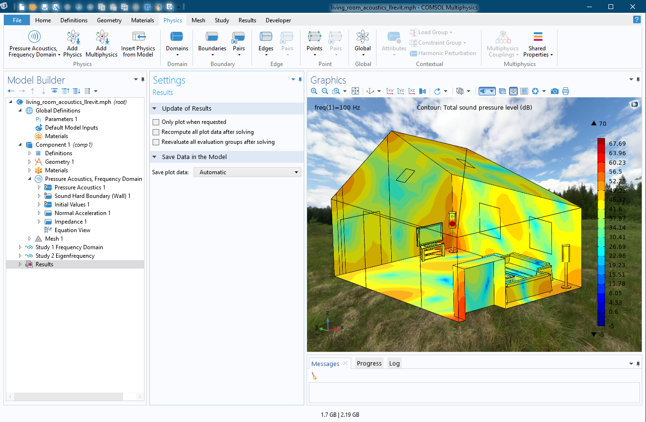
Task: Toggle the transparency cube button
Action: click(503, 91)
